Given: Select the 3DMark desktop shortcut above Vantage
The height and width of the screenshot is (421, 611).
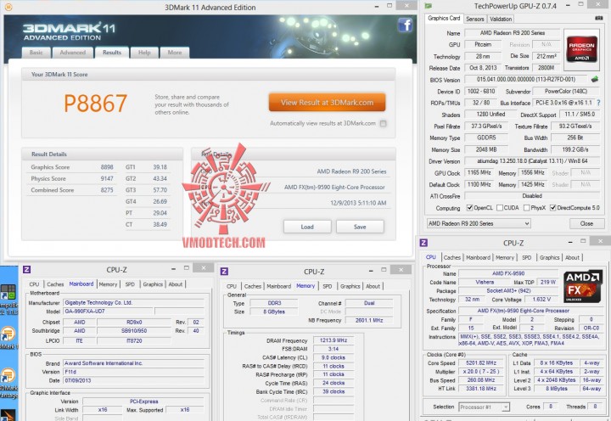Looking at the screenshot, I should (x=8, y=337).
